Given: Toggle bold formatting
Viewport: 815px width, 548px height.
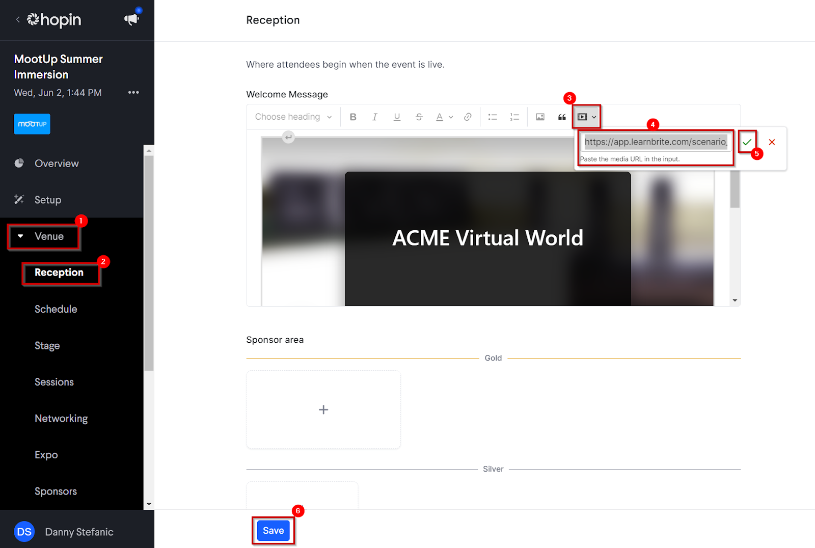Looking at the screenshot, I should click(x=353, y=117).
